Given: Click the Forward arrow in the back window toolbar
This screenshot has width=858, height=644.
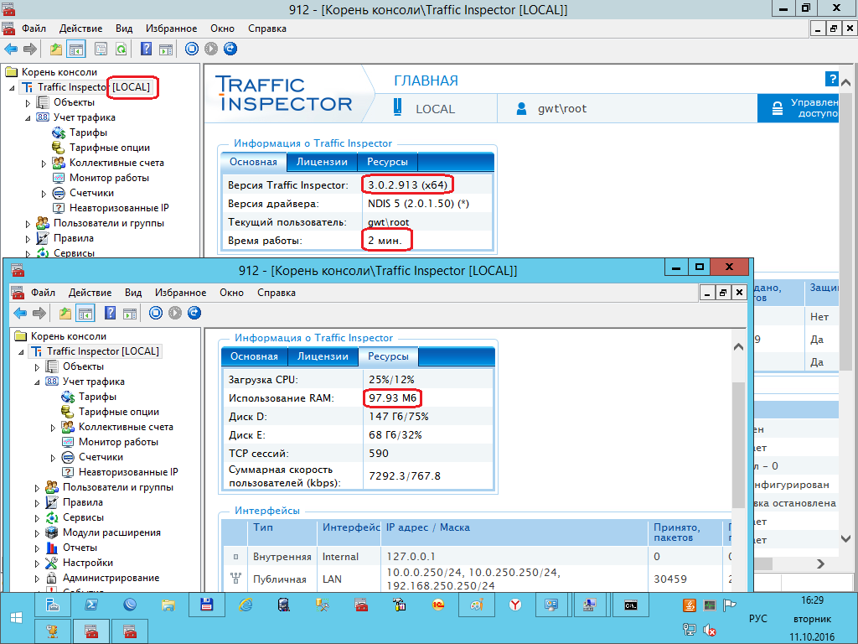Looking at the screenshot, I should tap(30, 49).
